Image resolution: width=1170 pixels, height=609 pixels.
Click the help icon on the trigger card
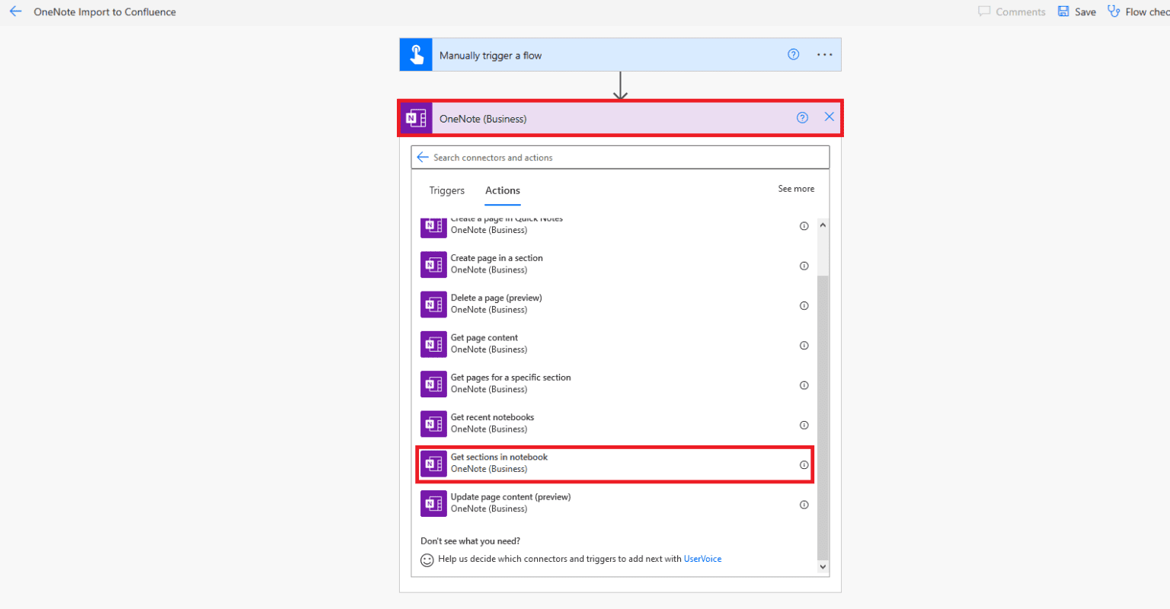(793, 54)
